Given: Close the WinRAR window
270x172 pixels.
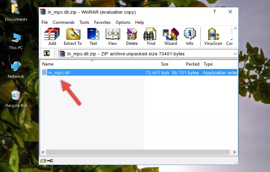Looking at the screenshot, I should coord(230,12).
